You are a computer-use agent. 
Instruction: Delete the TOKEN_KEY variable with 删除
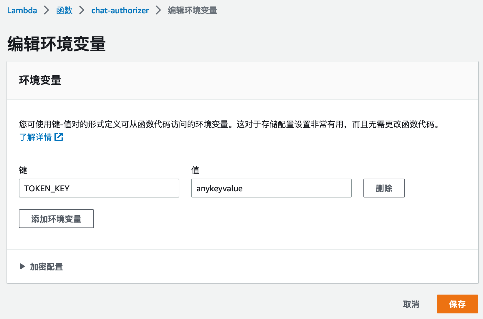[384, 188]
